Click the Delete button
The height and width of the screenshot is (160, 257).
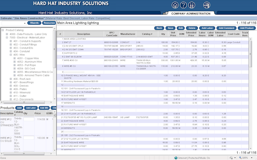coord(192,28)
